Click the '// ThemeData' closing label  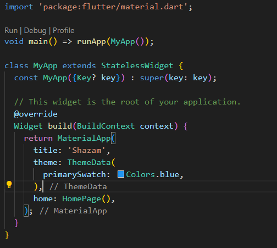[x=78, y=186]
